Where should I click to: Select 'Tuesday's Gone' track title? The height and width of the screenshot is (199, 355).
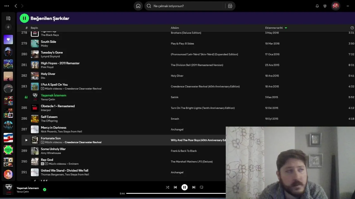[52, 53]
